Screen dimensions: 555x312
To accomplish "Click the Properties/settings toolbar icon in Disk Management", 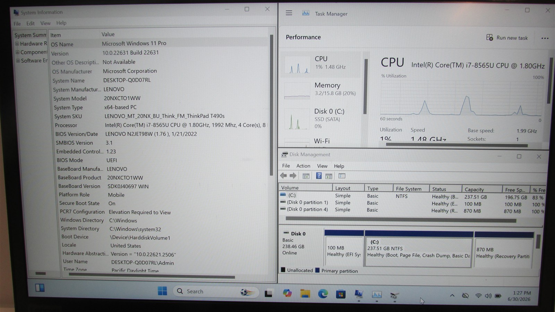I will click(x=342, y=176).
